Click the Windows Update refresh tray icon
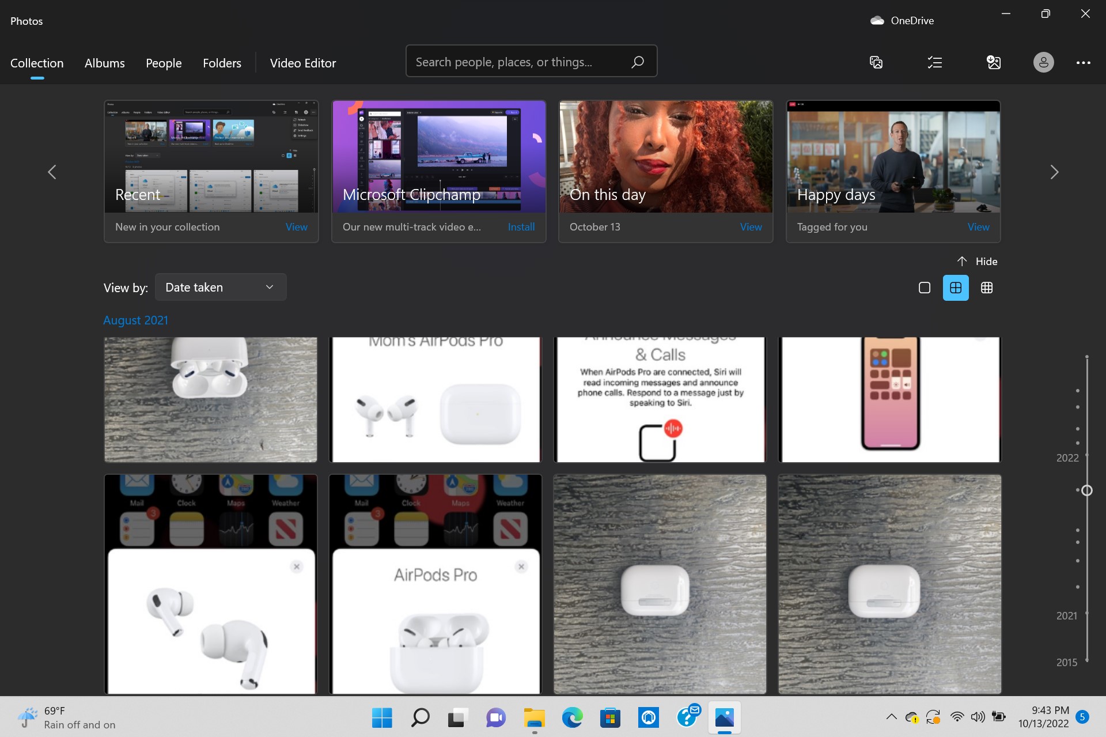The height and width of the screenshot is (737, 1106). point(933,717)
